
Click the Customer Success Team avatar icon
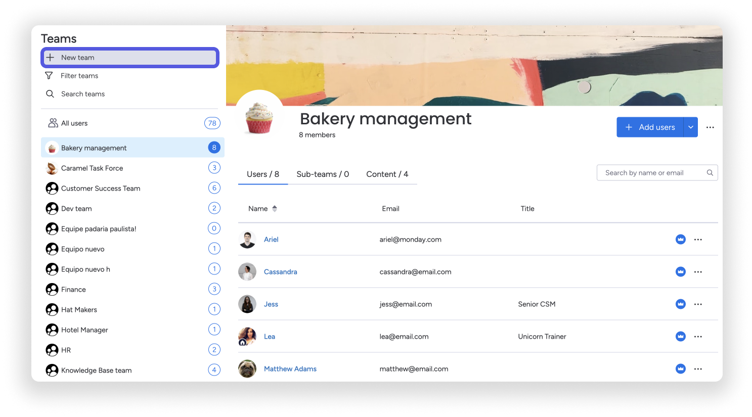coord(52,189)
